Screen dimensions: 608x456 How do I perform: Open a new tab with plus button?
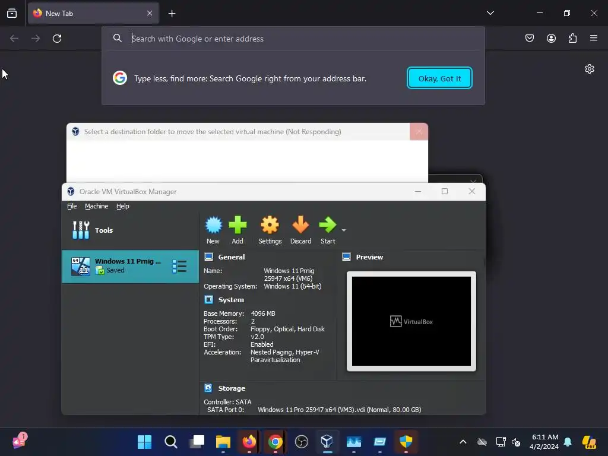point(172,14)
